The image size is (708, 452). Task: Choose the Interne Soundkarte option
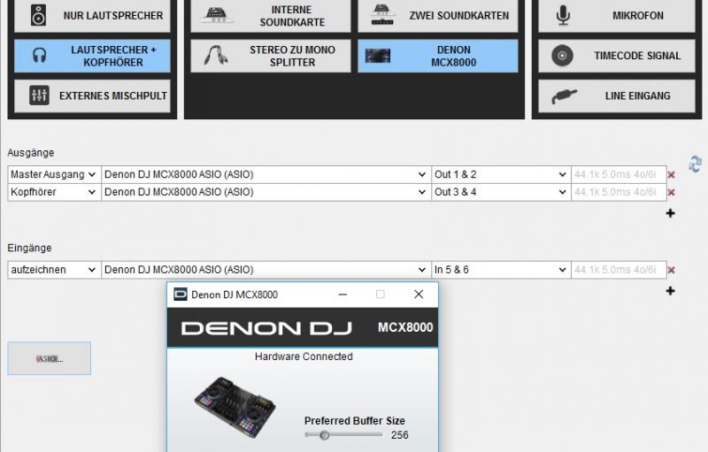coord(271,16)
